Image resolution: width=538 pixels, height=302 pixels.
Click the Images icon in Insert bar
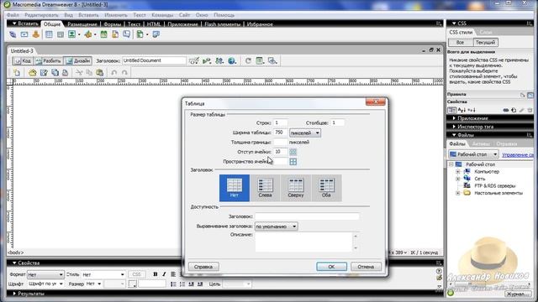tap(71, 34)
